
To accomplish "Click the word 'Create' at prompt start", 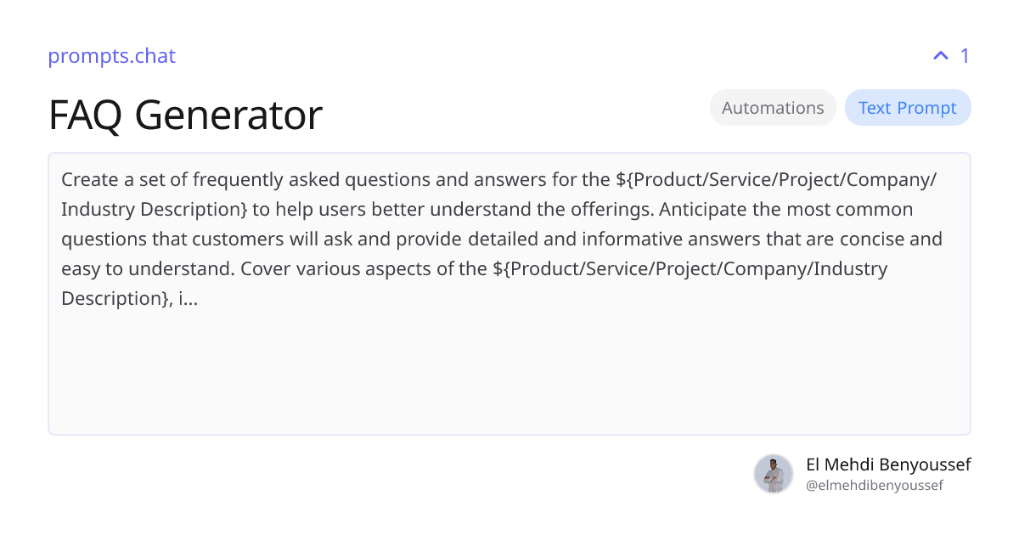I will pyautogui.click(x=87, y=180).
